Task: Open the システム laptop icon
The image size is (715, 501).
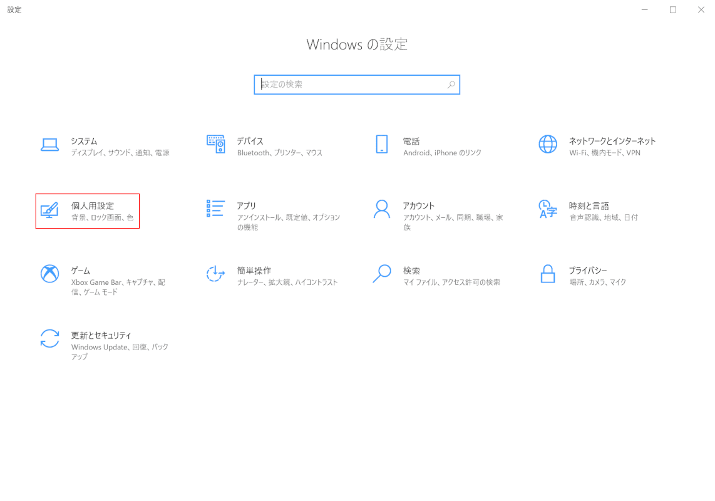Action: coord(49,145)
